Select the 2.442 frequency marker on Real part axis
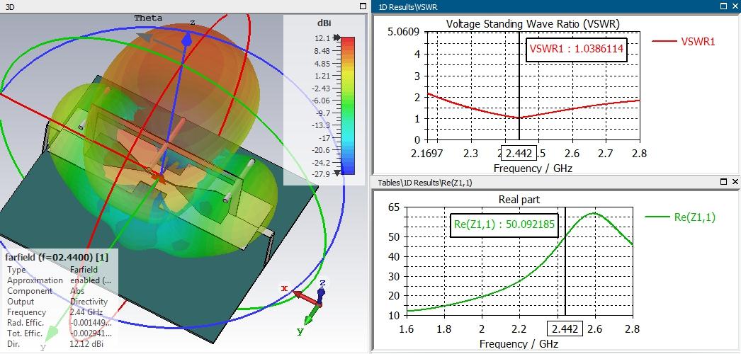 (x=565, y=329)
